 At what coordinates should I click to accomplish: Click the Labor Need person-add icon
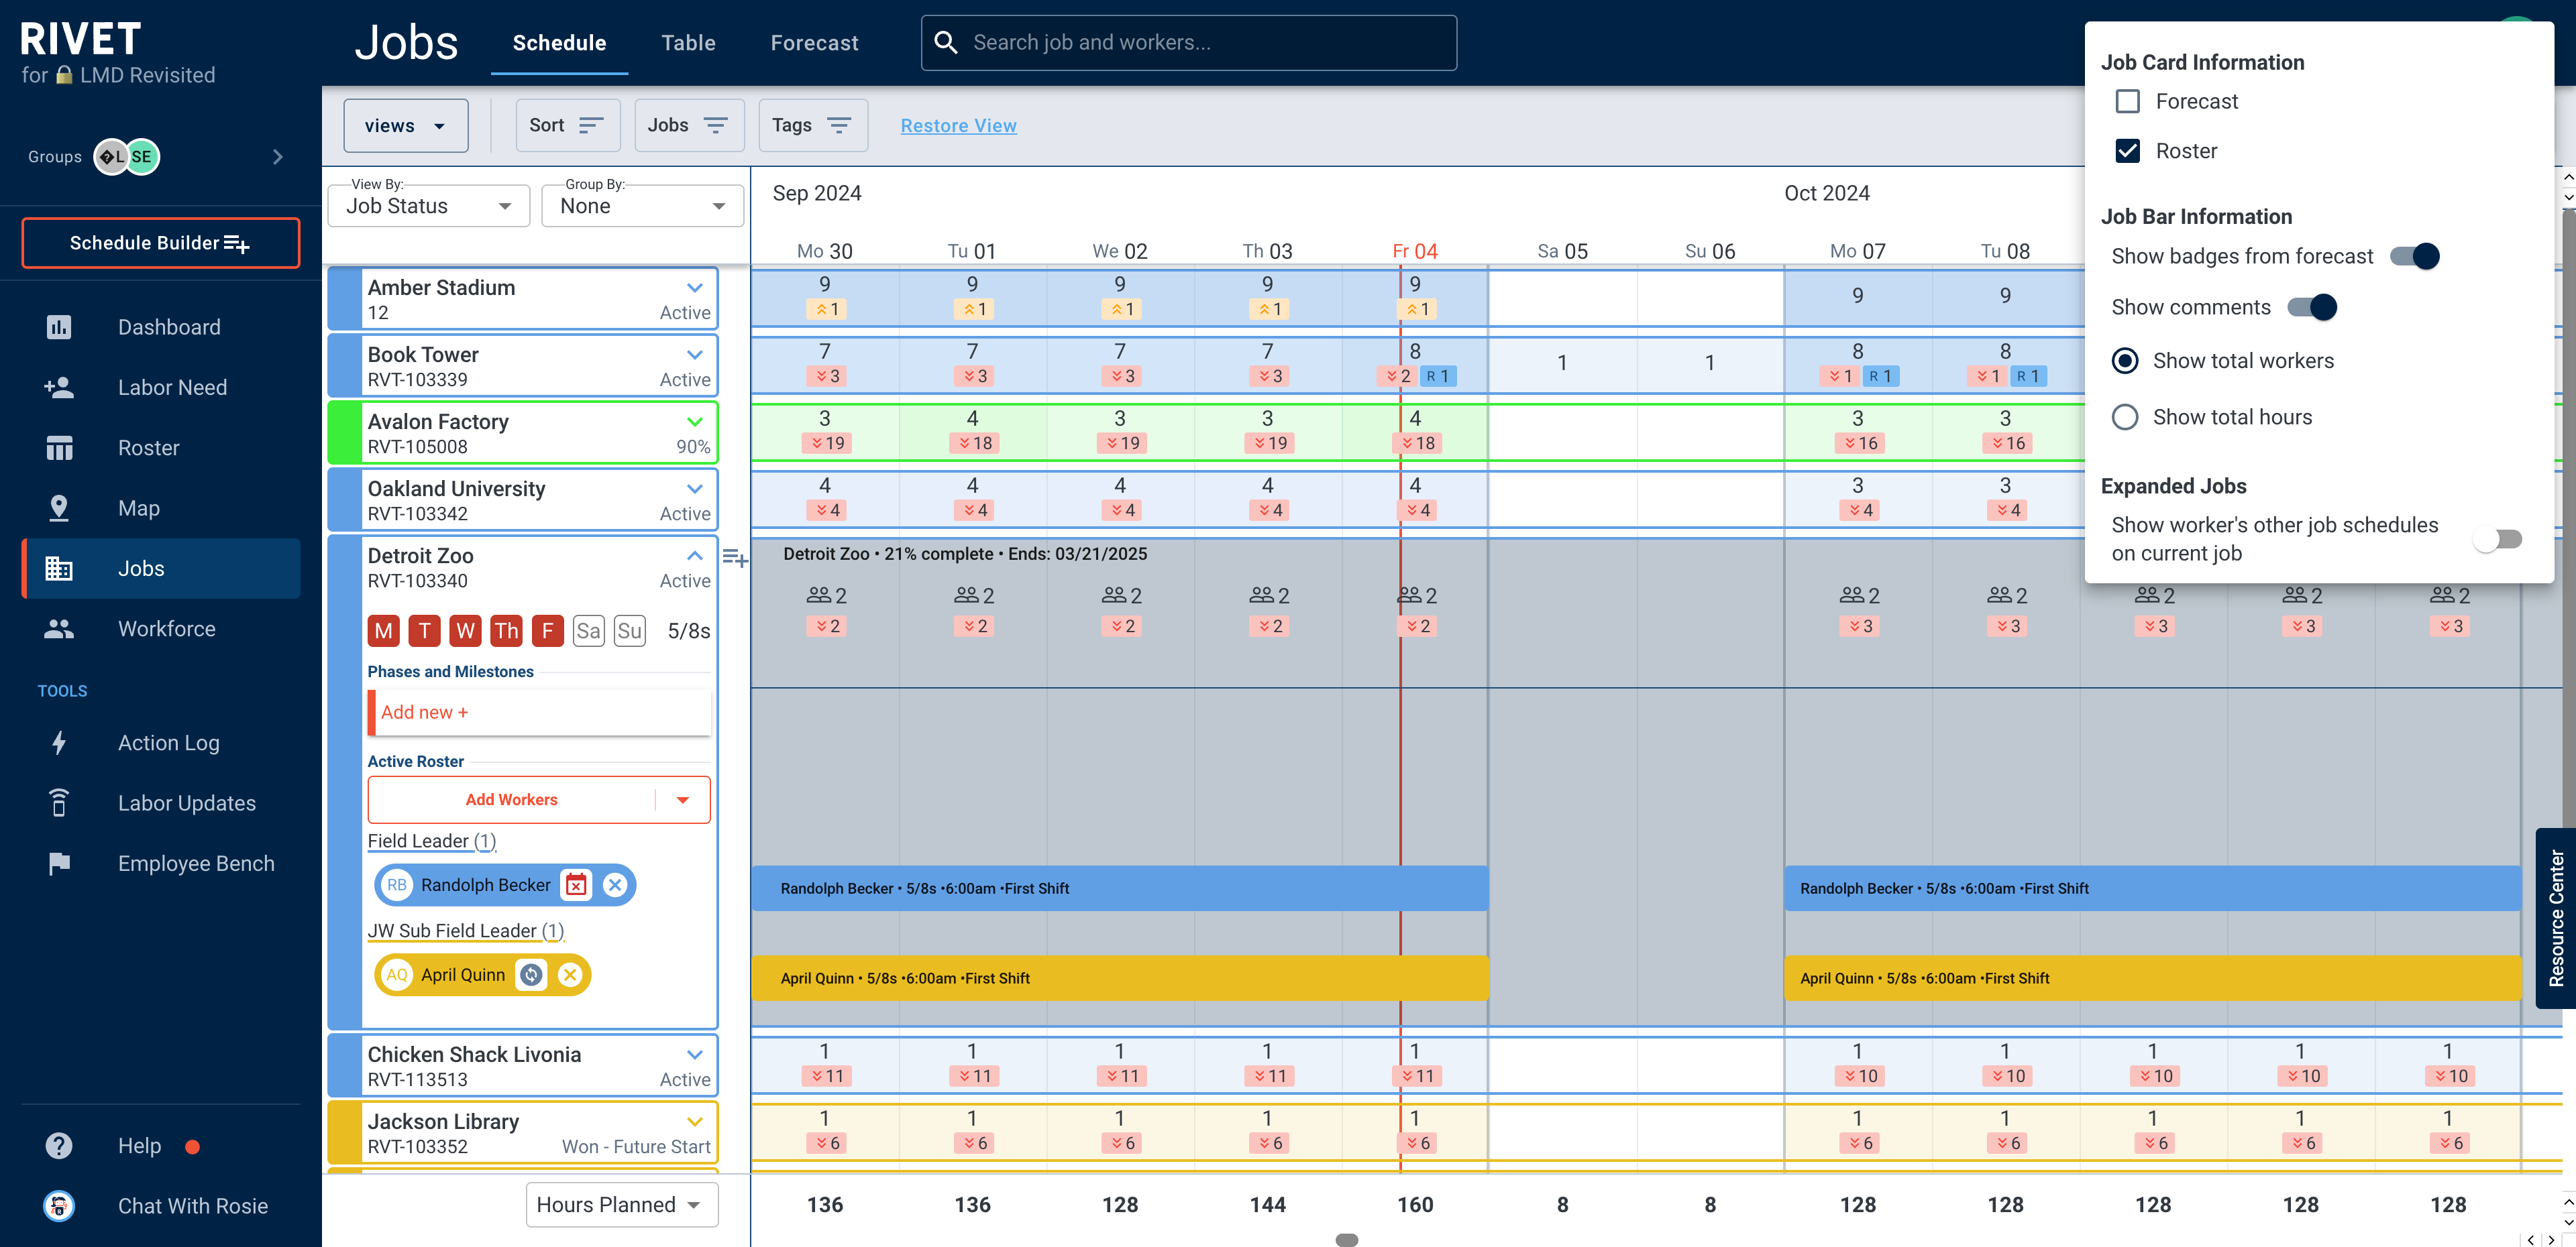coord(59,388)
